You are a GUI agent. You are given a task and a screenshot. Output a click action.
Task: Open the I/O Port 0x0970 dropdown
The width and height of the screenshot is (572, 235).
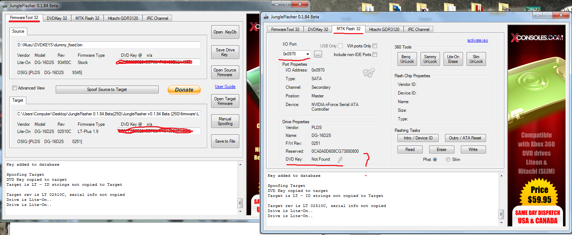(x=308, y=54)
